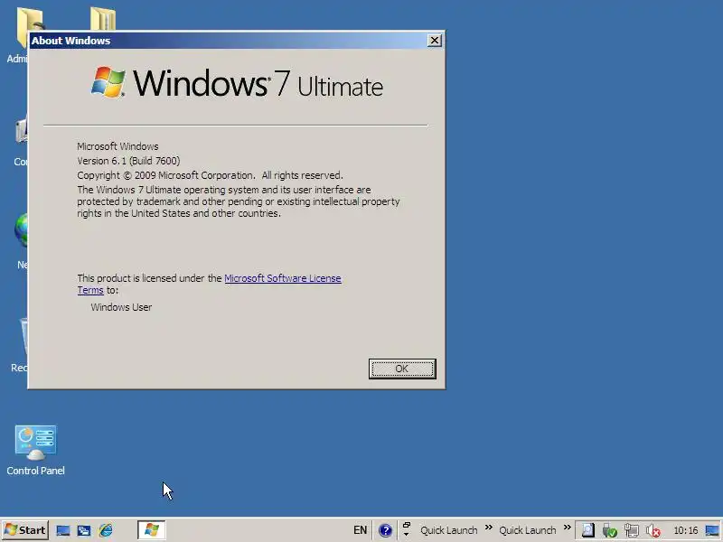
Task: Select the About Windows taskbar button
Action: [x=151, y=530]
